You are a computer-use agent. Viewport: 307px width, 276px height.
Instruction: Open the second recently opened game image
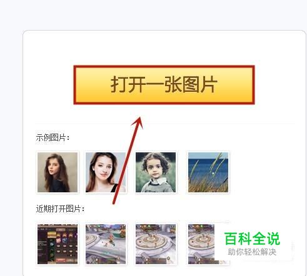tap(106, 244)
